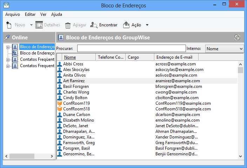
Task: Select the name Gensomino, Be...
Action: pyautogui.click(x=79, y=154)
